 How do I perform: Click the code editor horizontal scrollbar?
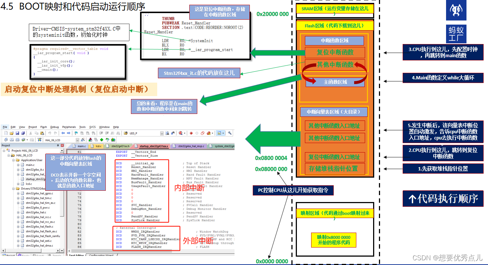[152, 251]
